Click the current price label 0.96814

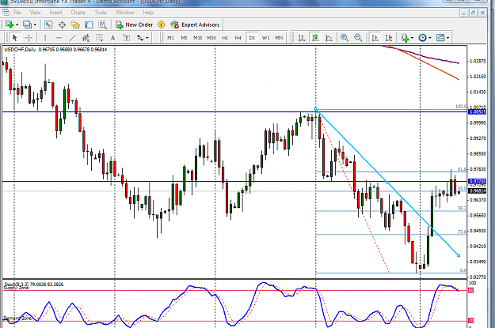[478, 191]
